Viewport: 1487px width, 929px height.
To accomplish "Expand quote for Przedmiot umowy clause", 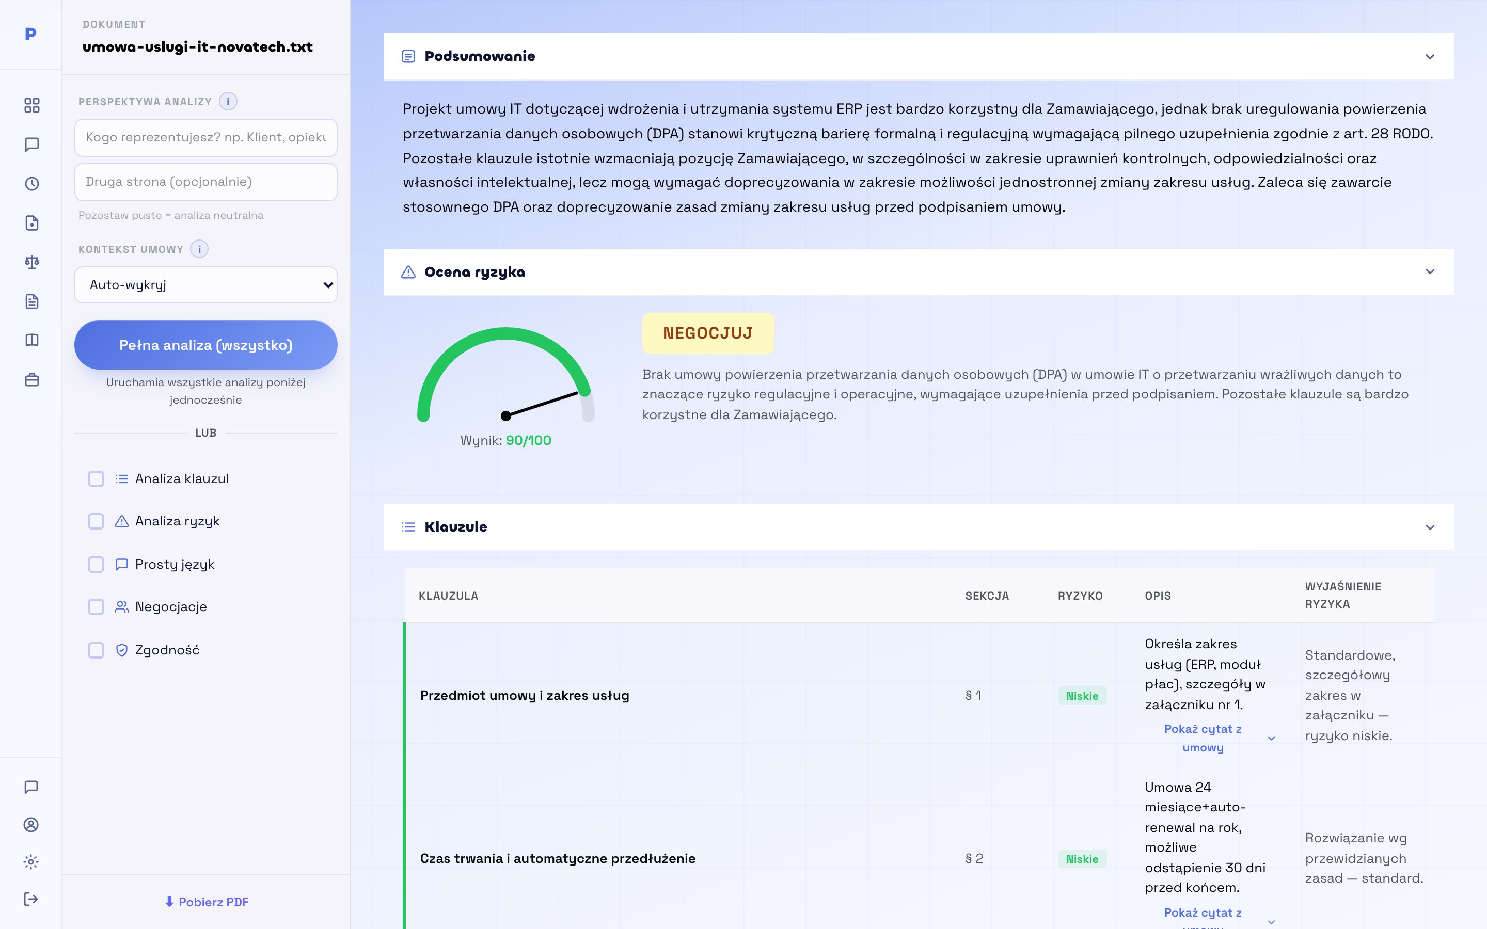I will tap(1210, 738).
